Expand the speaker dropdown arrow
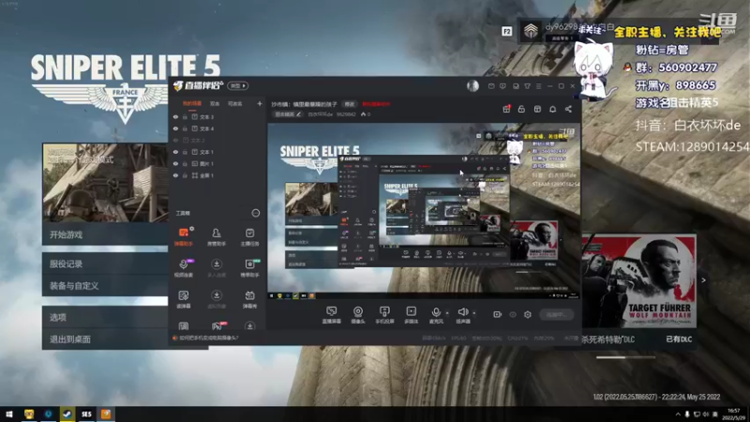Screen dimensions: 750x422 (474, 313)
